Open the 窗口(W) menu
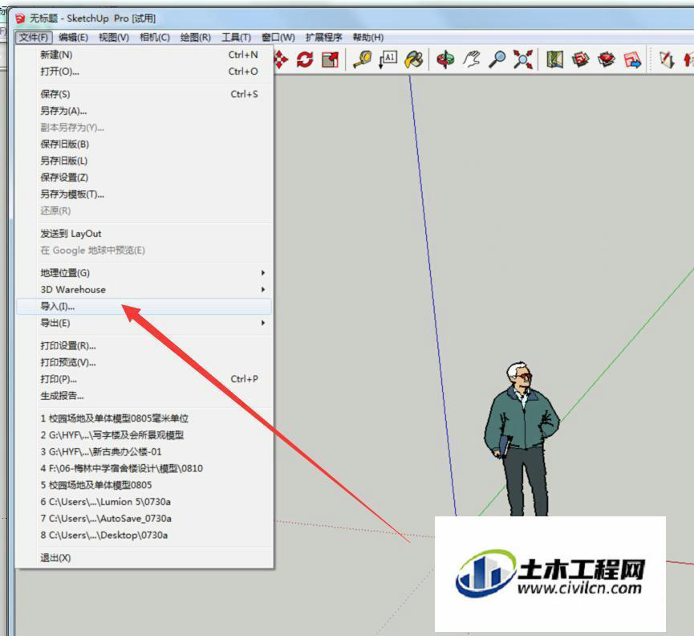The height and width of the screenshot is (636, 694). (x=278, y=37)
